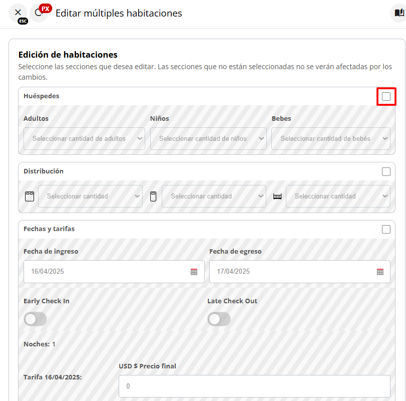
Task: Click the crib icon in Distribución row
Action: point(277,196)
